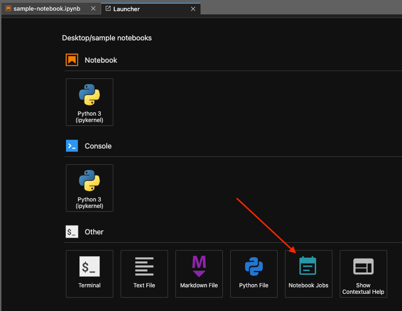Open the Notebook Jobs launcher card
This screenshot has width=402, height=311.
[x=309, y=274]
